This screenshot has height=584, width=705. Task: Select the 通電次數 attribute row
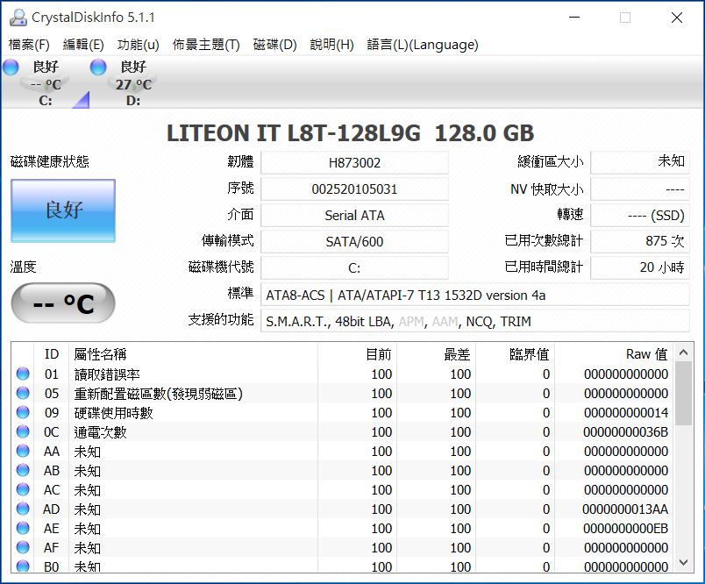point(343,431)
